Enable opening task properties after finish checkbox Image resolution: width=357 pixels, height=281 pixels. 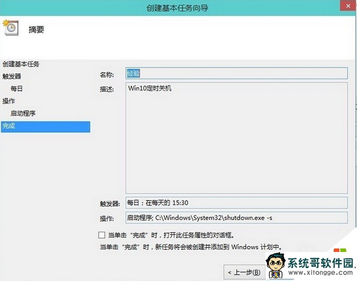(x=101, y=235)
